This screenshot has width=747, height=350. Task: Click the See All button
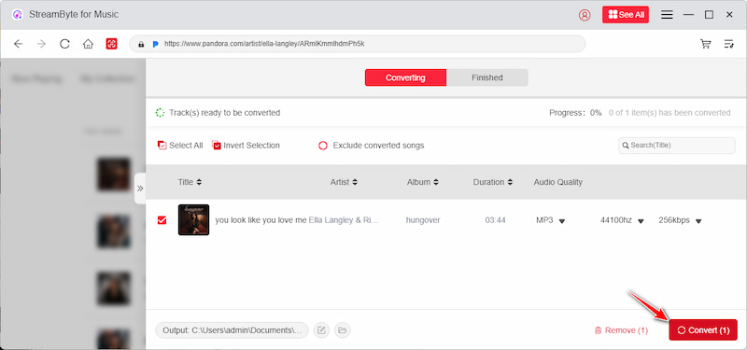tap(626, 15)
